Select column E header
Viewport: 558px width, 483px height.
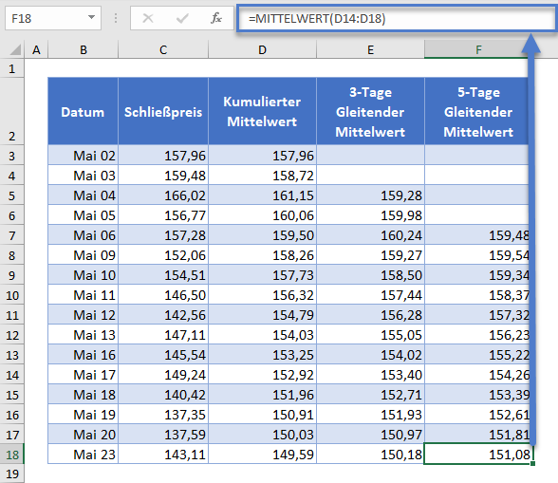(370, 49)
